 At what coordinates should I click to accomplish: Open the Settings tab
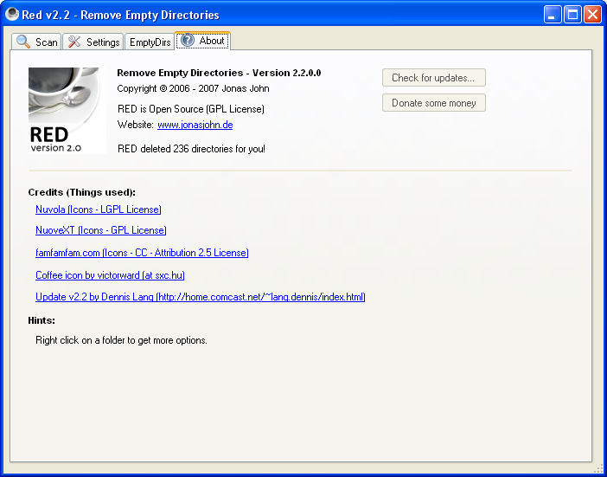[93, 42]
